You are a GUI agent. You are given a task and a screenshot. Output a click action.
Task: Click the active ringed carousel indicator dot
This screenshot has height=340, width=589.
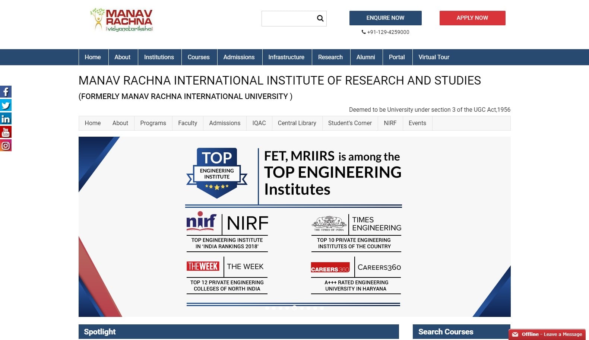click(294, 308)
